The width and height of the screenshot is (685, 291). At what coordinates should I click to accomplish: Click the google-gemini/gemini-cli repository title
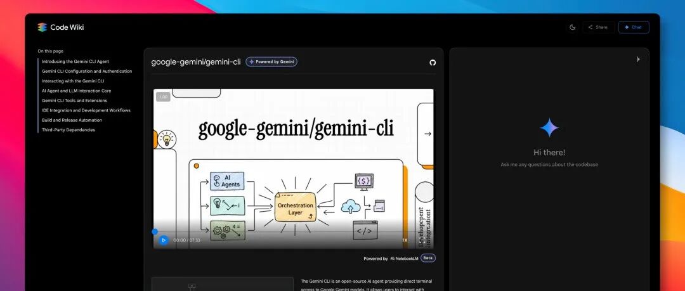[x=196, y=62]
